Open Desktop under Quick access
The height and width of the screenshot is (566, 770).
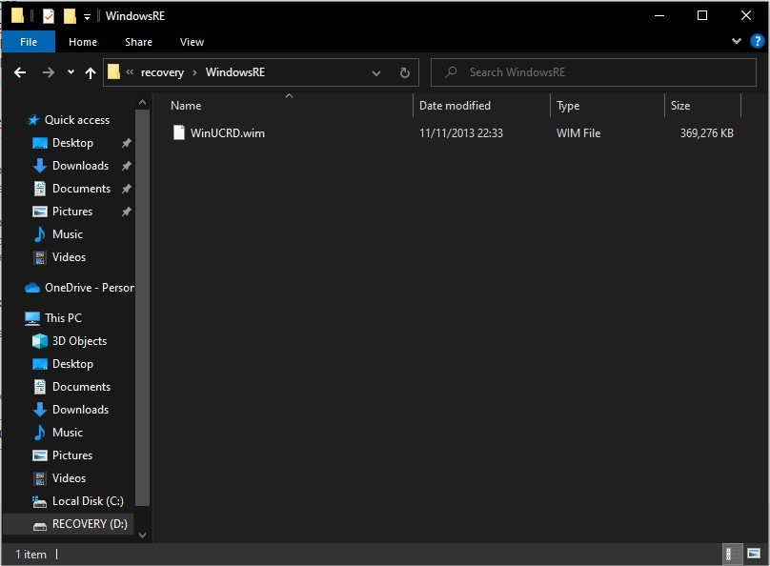click(72, 143)
